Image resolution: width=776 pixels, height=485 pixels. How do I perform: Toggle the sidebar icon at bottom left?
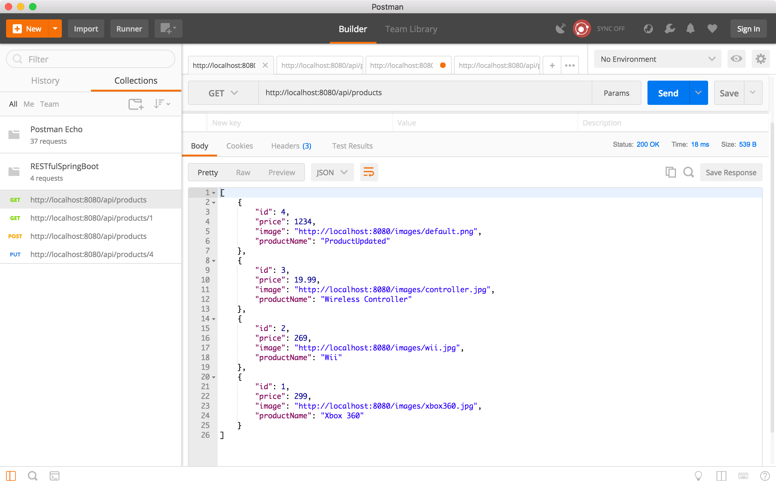click(x=11, y=476)
